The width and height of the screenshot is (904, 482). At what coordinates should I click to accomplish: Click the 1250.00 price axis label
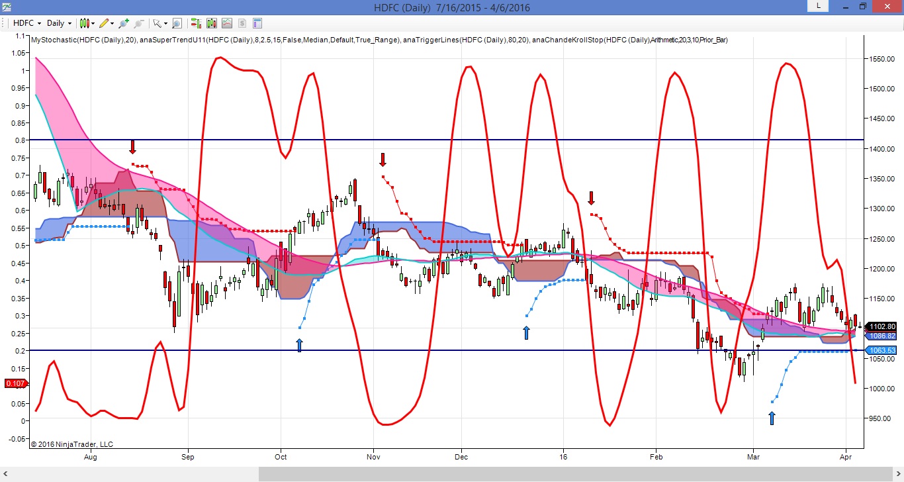[x=882, y=239]
